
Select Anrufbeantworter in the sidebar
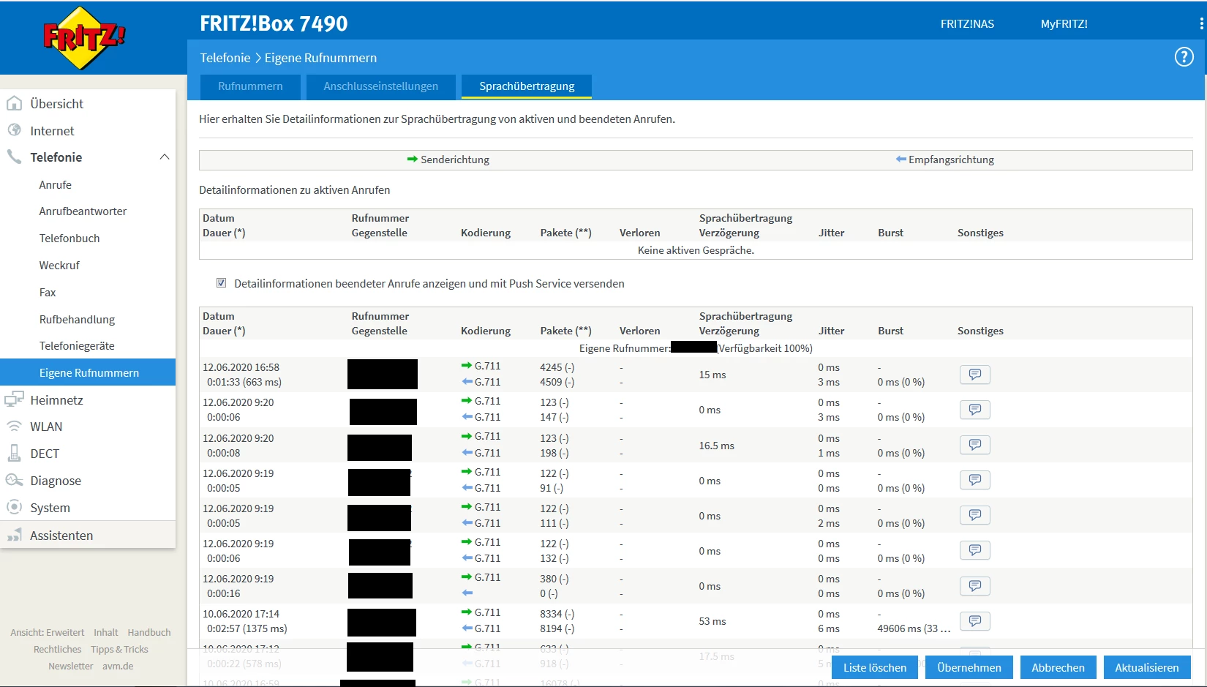(x=83, y=211)
